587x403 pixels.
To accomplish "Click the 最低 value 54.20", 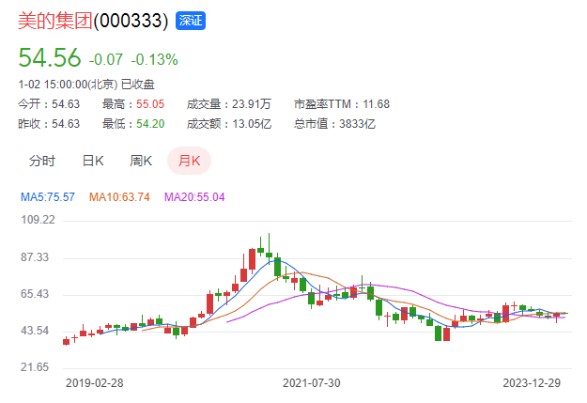I will (x=150, y=124).
